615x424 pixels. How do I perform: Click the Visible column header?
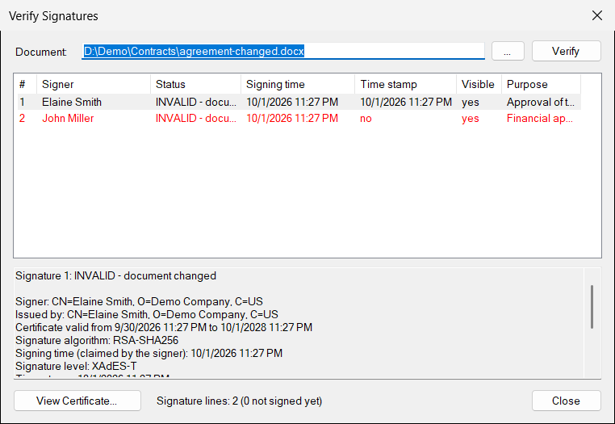(x=479, y=85)
